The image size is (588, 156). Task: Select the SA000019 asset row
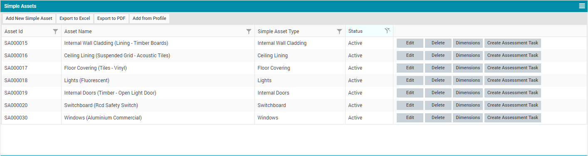(294, 93)
